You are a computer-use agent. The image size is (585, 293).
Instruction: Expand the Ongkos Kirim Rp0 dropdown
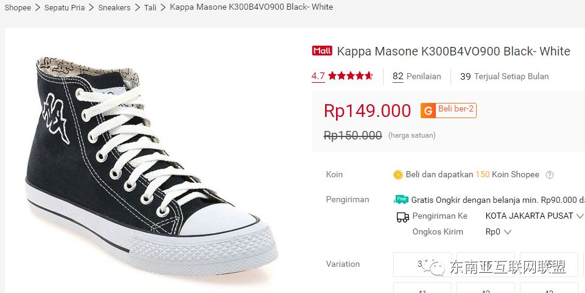coord(498,231)
